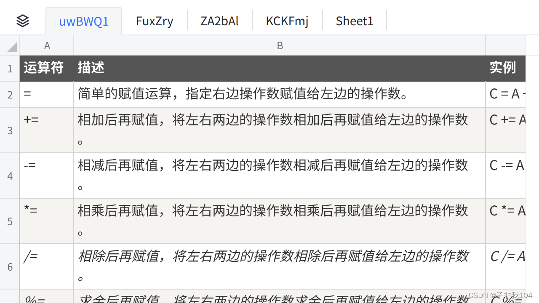Select the cell containing *= operator
Screen dimensions: 539x303
(x=47, y=221)
